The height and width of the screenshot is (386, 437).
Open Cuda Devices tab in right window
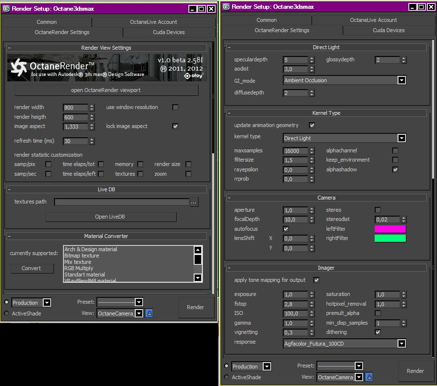click(x=389, y=30)
